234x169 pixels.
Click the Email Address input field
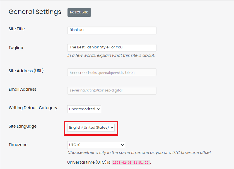pos(112,91)
